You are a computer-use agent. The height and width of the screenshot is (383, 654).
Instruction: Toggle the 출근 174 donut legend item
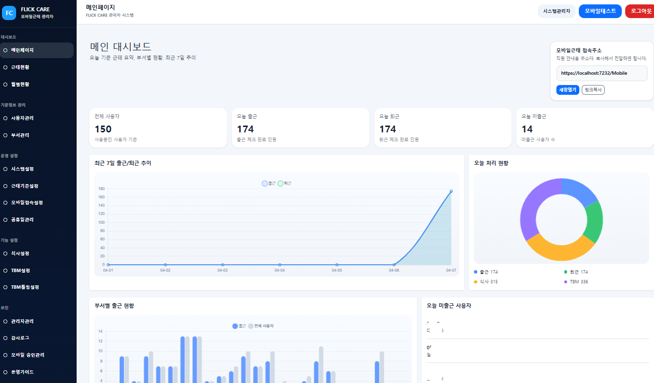tap(486, 272)
